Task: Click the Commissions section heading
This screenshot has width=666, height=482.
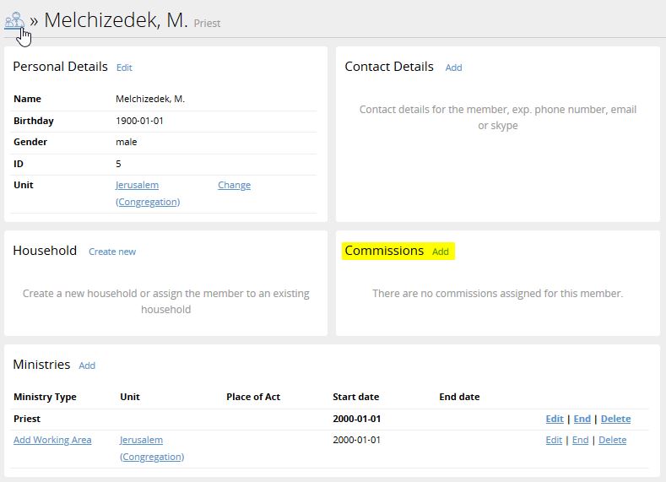Action: (384, 251)
